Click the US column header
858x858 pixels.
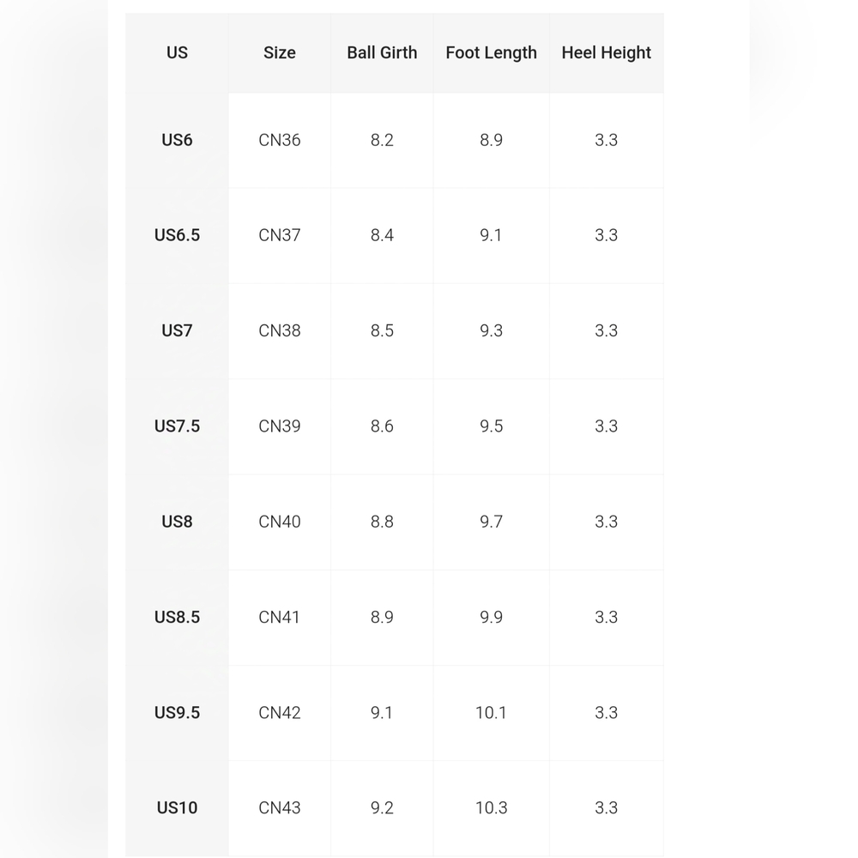pos(177,52)
